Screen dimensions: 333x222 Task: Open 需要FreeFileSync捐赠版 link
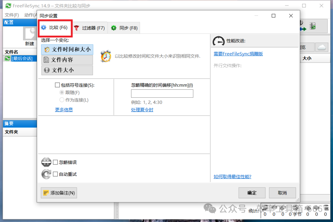pyautogui.click(x=238, y=54)
